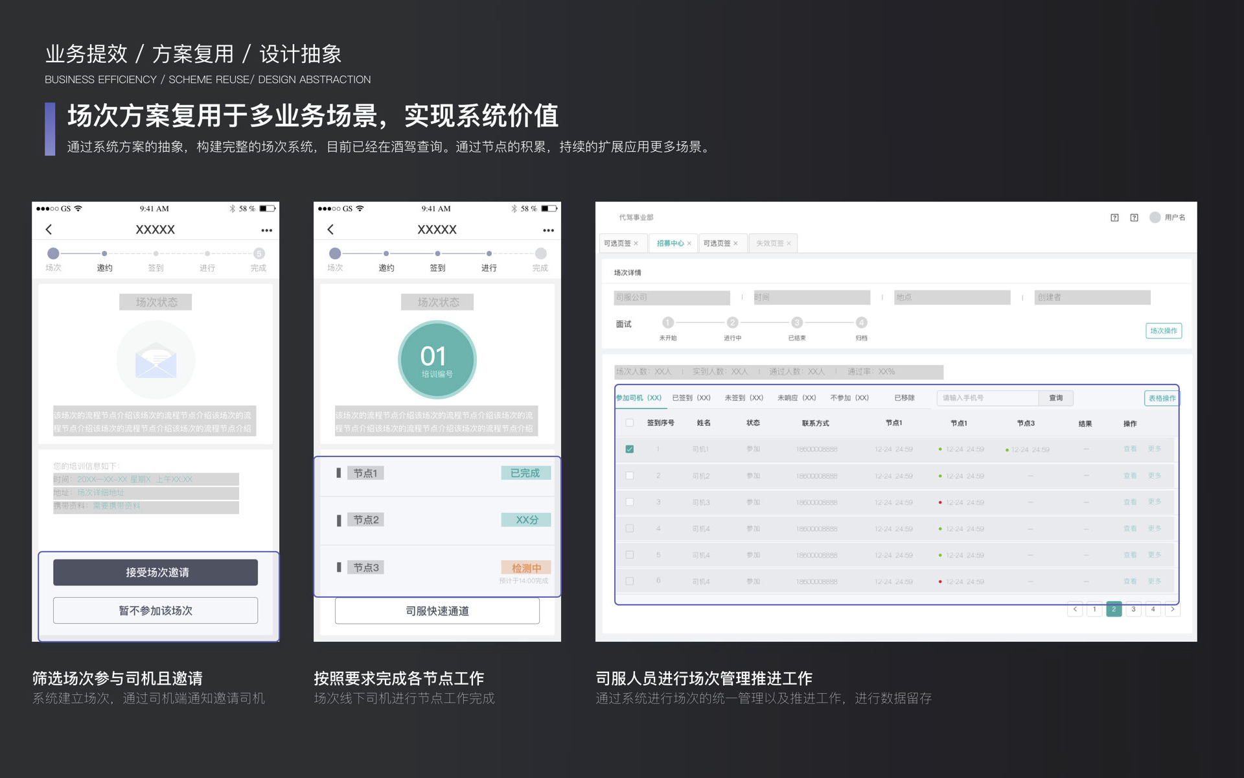Tap the back arrow in the middle phone mockup
Image resolution: width=1244 pixels, height=778 pixels.
[x=330, y=230]
